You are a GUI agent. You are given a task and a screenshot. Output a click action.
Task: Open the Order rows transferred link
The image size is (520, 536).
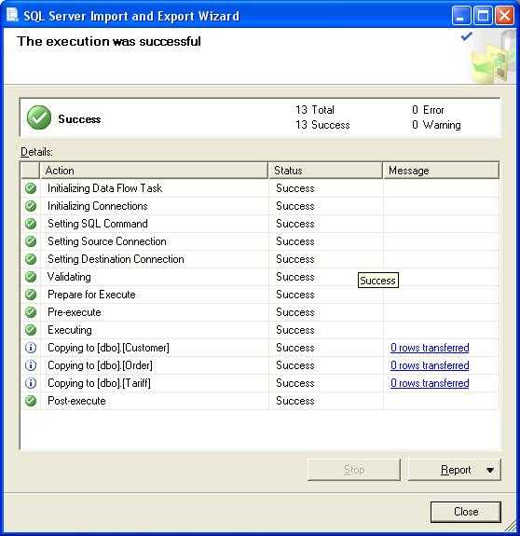coord(430,365)
